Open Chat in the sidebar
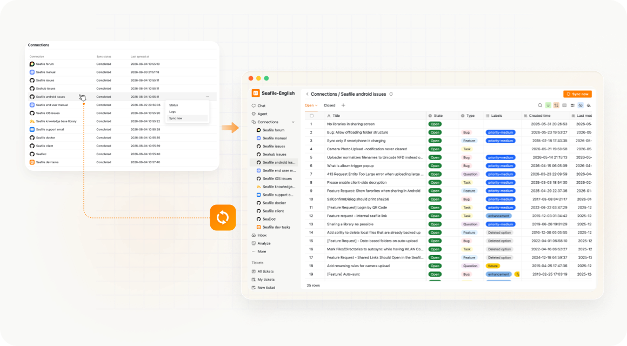Screen dimensions: 627x346 tap(261, 105)
